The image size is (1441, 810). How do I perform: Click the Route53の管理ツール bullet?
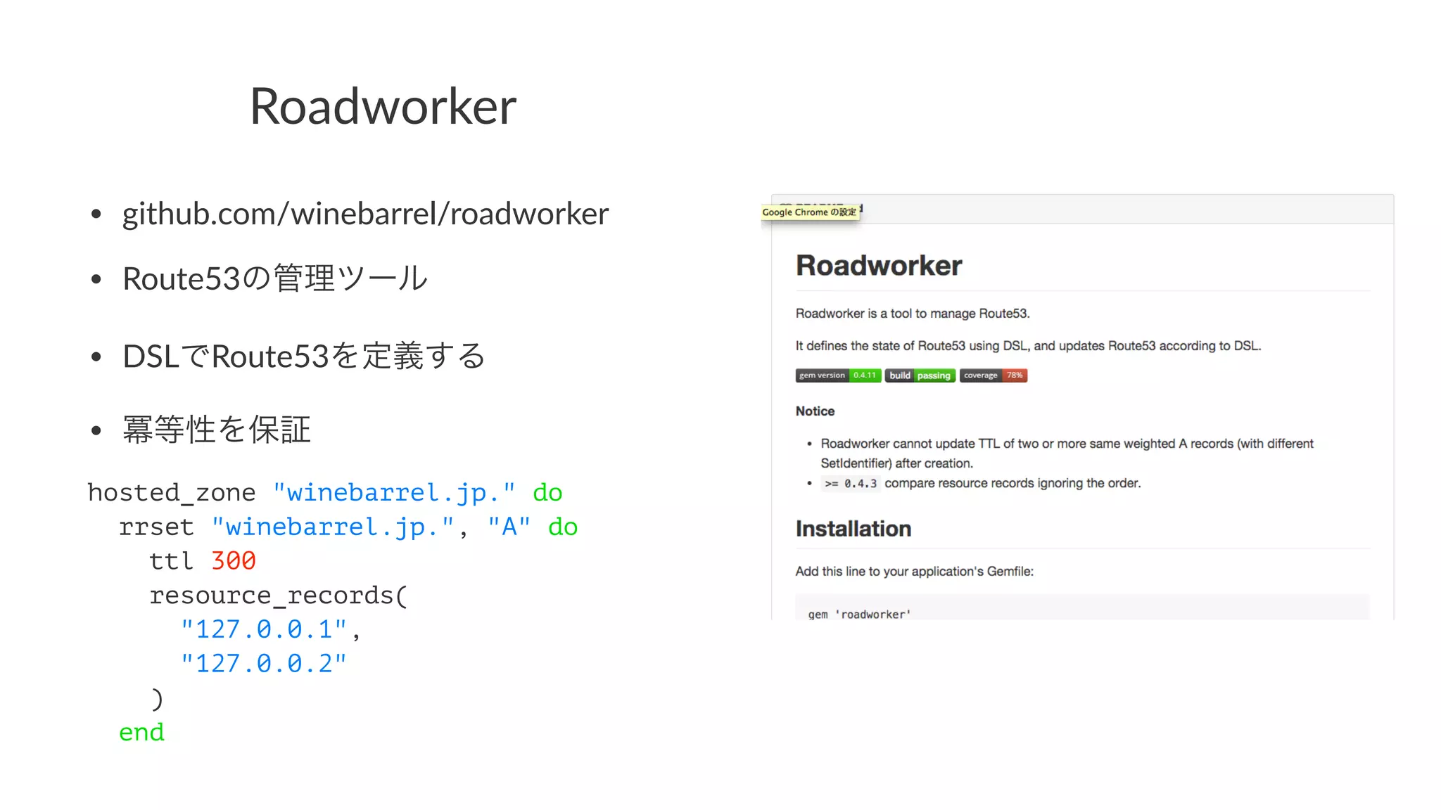tap(275, 278)
